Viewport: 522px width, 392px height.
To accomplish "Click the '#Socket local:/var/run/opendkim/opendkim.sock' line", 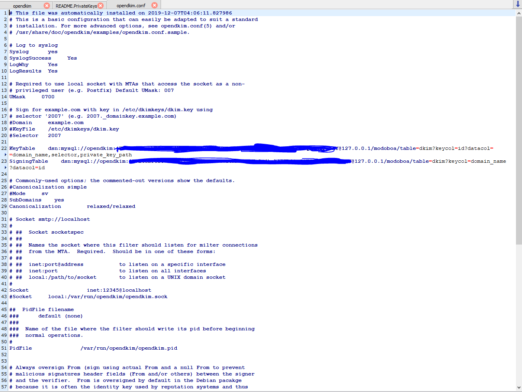I will 88,297.
